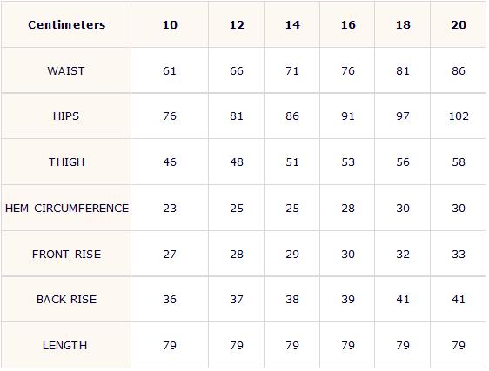Select hem circumference value 23
The width and height of the screenshot is (489, 371).
pyautogui.click(x=170, y=208)
